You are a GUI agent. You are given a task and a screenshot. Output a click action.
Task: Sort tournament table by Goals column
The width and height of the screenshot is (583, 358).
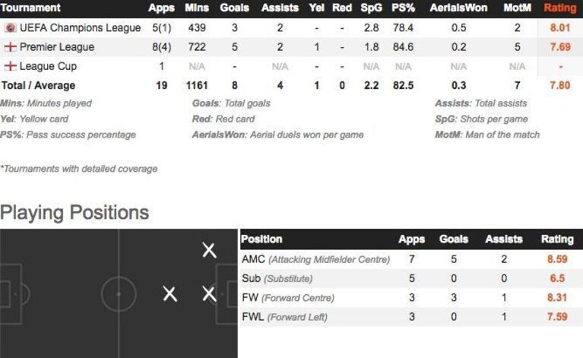pyautogui.click(x=234, y=8)
